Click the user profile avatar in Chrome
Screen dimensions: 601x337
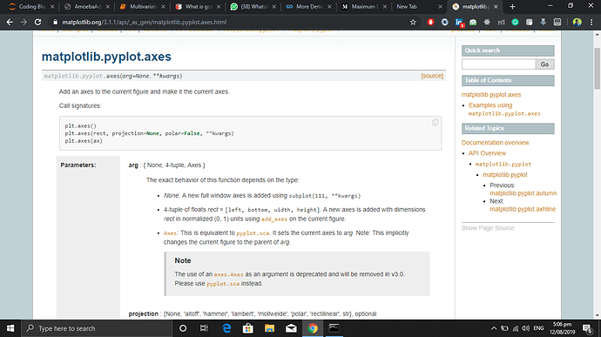tap(577, 23)
